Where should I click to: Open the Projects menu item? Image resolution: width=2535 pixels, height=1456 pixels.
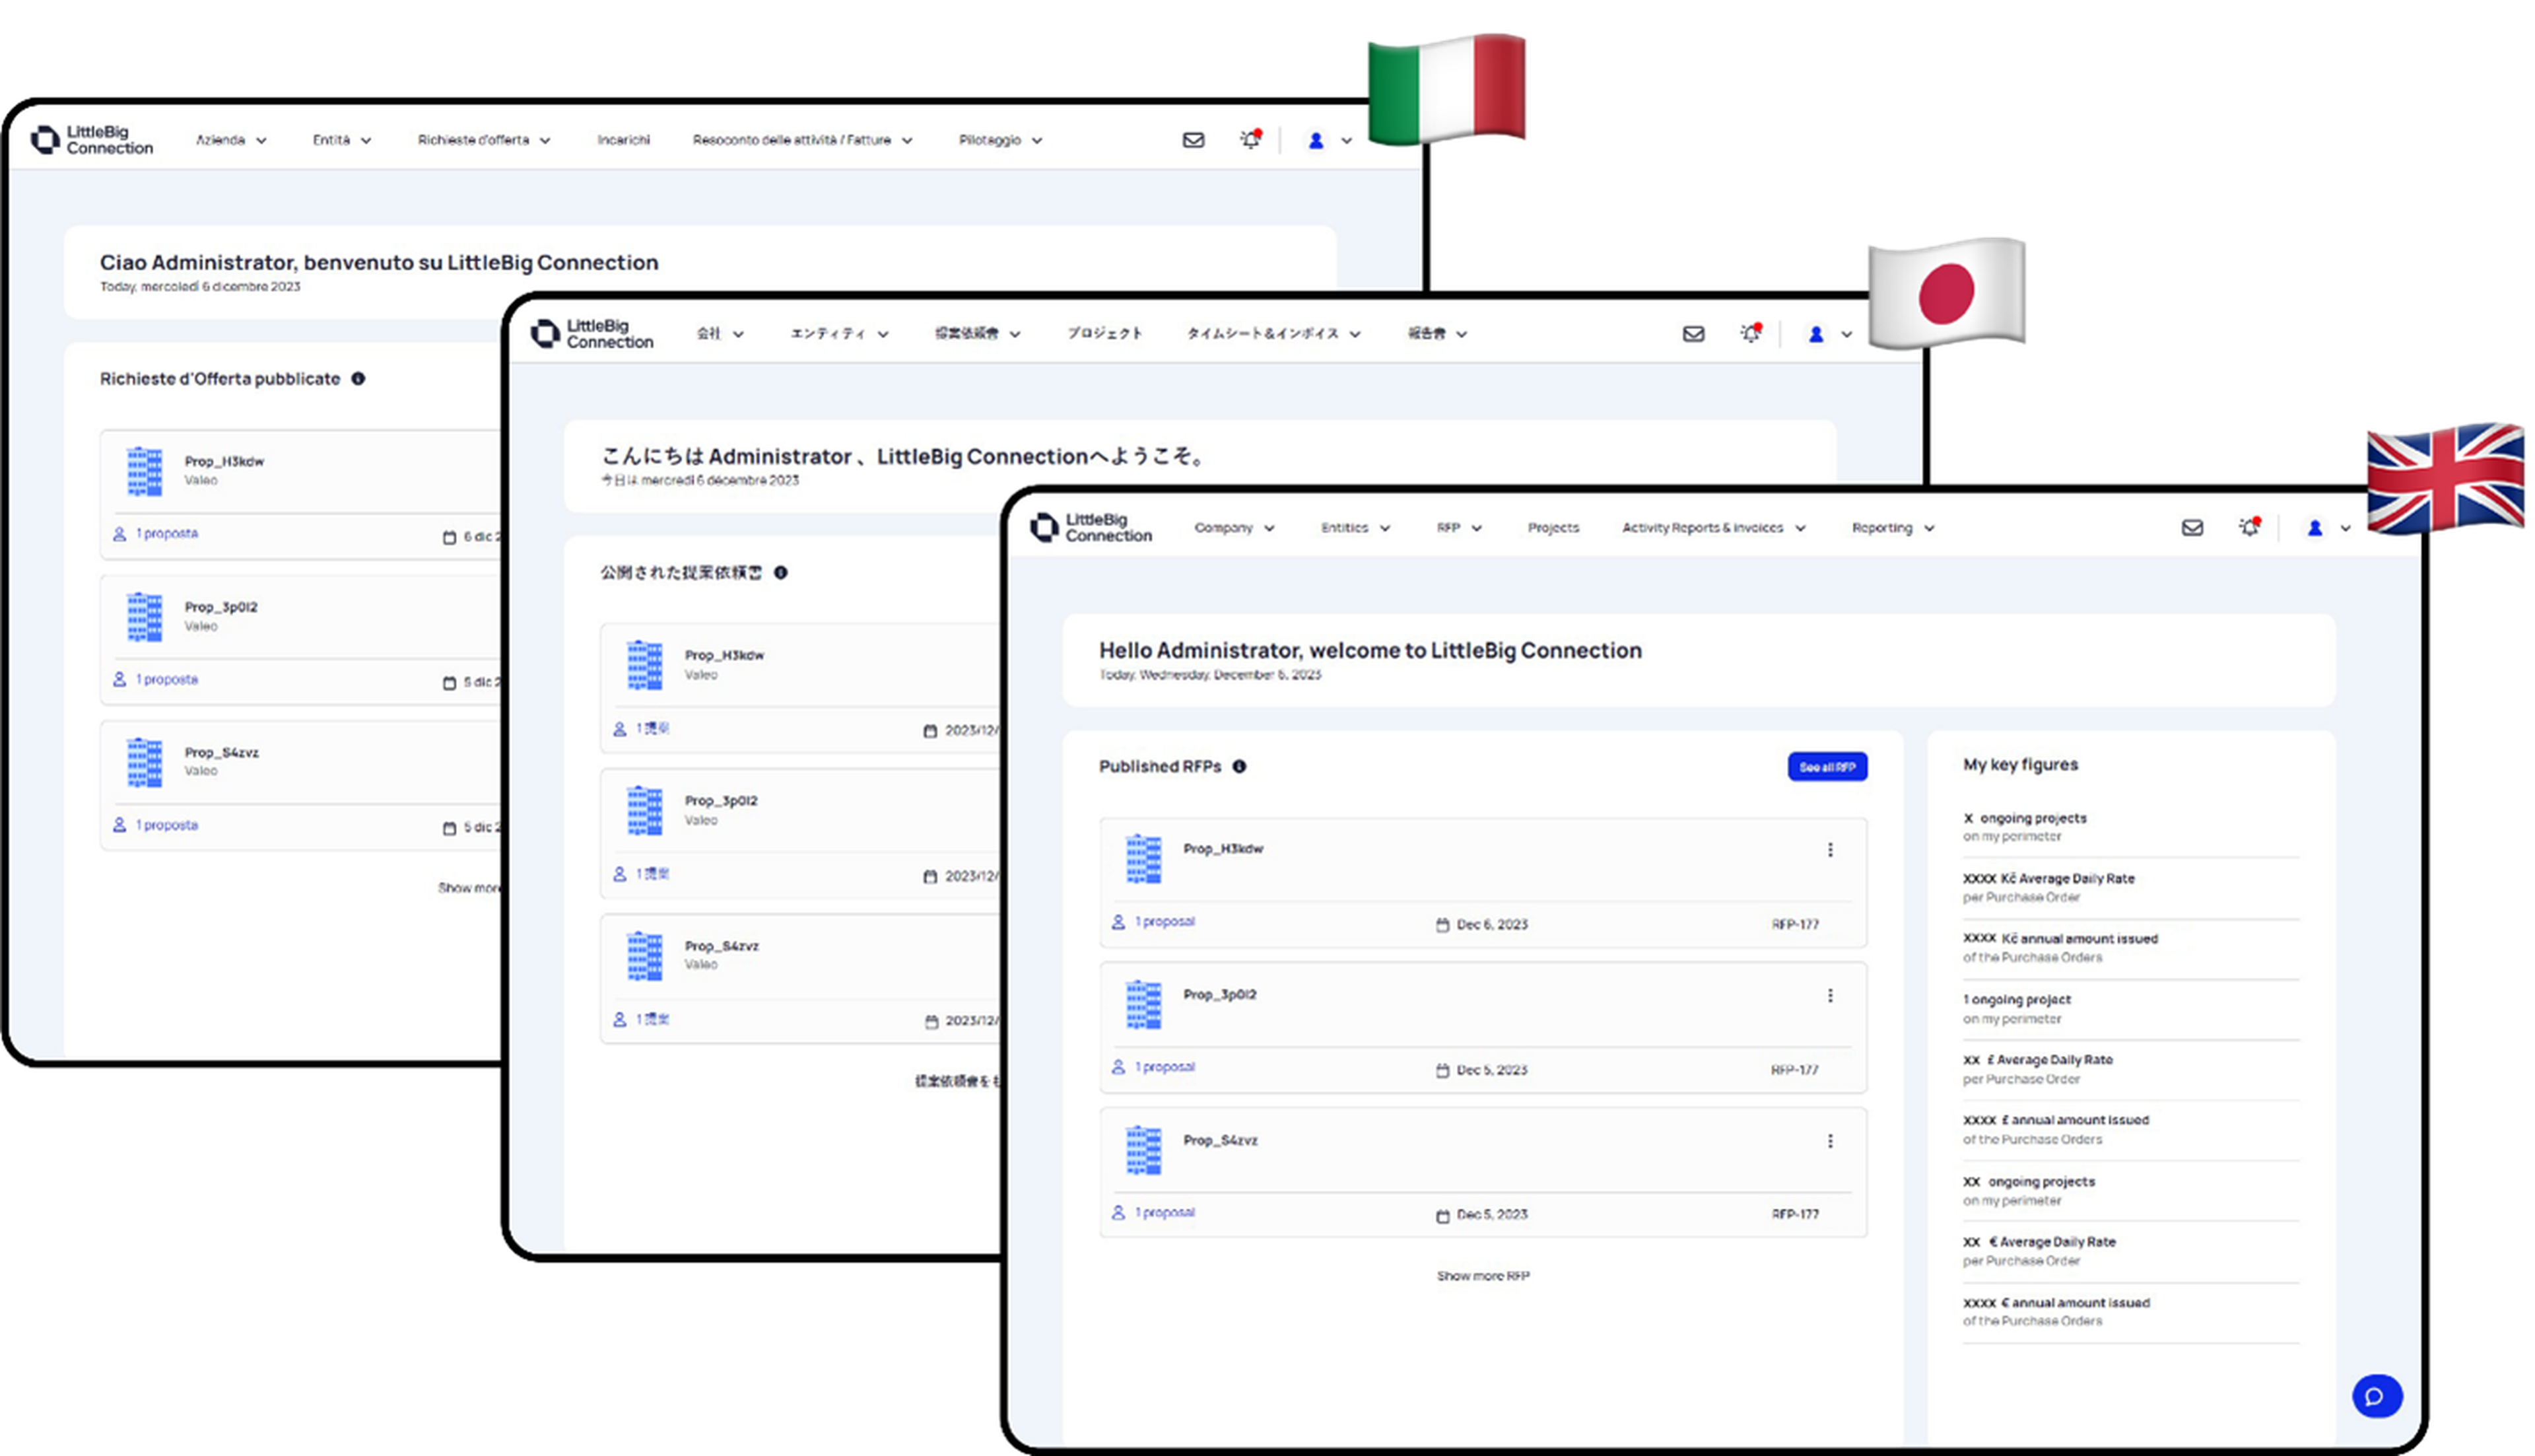(x=1553, y=528)
